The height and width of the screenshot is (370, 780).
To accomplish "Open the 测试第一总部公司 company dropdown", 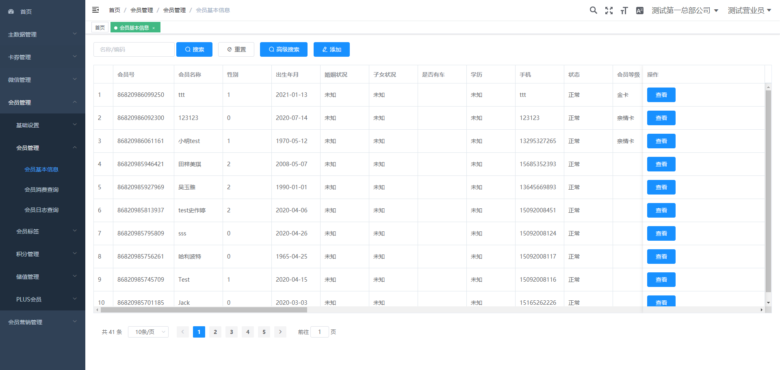I will click(685, 11).
